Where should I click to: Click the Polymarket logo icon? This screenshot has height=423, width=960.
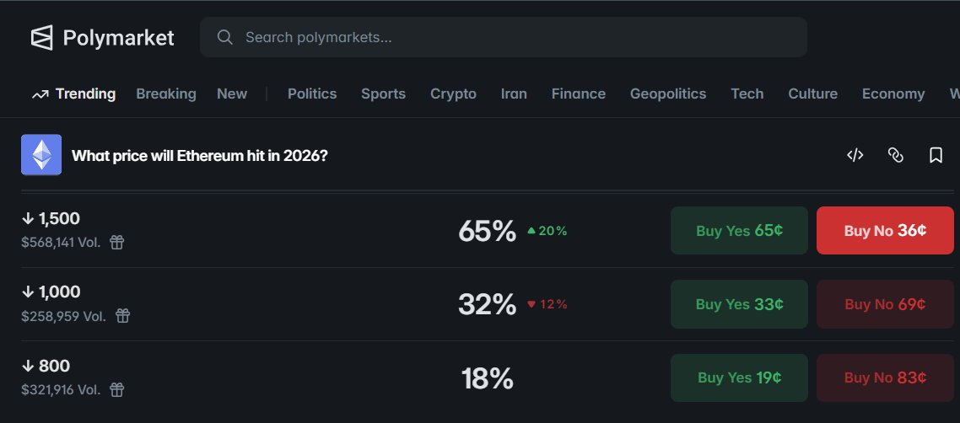click(42, 37)
